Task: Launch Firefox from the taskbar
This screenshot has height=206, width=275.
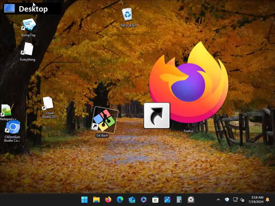Action: (x=108, y=200)
